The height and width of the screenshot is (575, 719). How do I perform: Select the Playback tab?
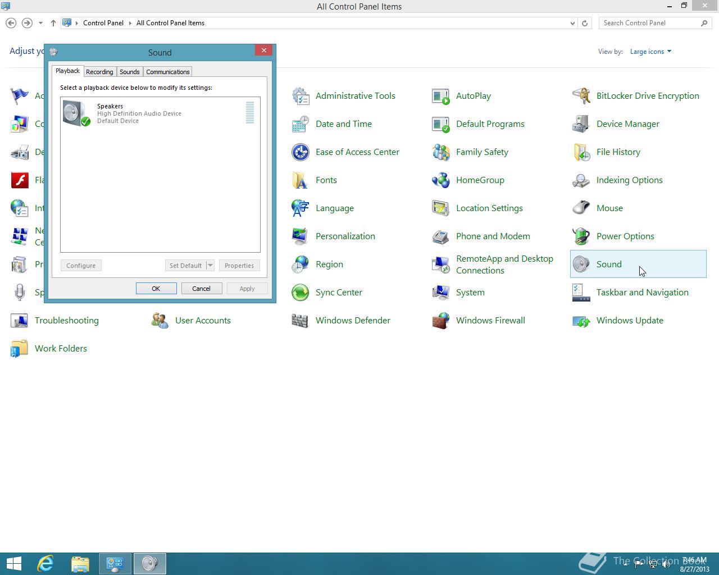click(67, 71)
